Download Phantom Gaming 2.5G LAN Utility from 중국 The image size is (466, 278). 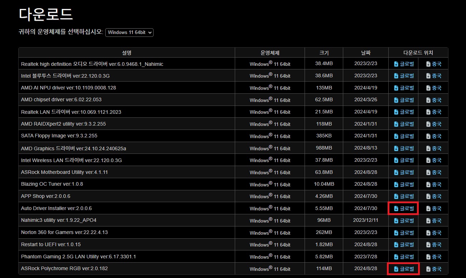pyautogui.click(x=433, y=257)
